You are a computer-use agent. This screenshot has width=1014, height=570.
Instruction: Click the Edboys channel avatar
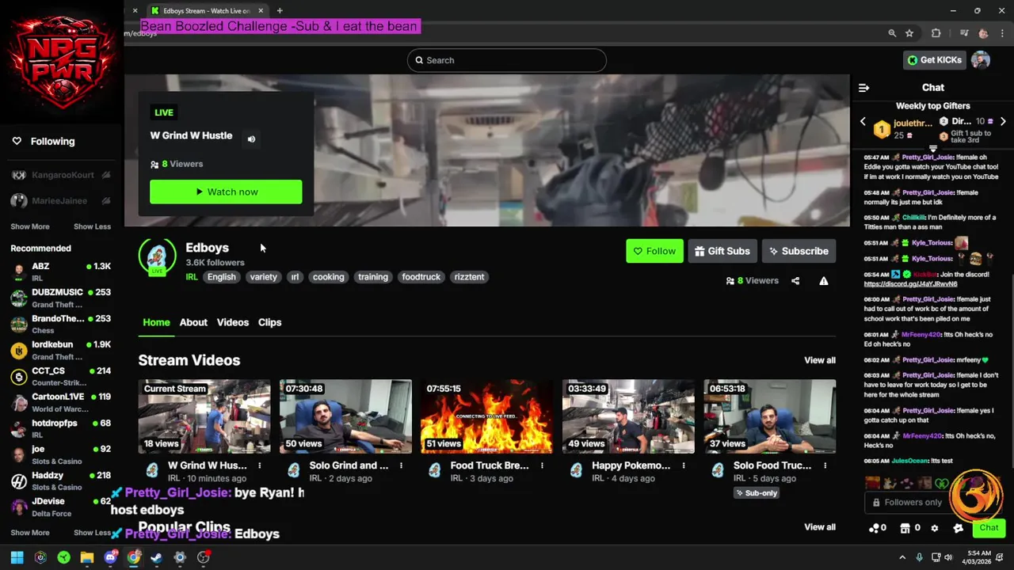pos(157,256)
